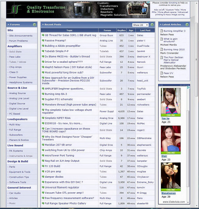Image resolution: width=199 pixels, height=209 pixels.
Task: Open Manatsanan profile link in ad
Action: (x=168, y=193)
